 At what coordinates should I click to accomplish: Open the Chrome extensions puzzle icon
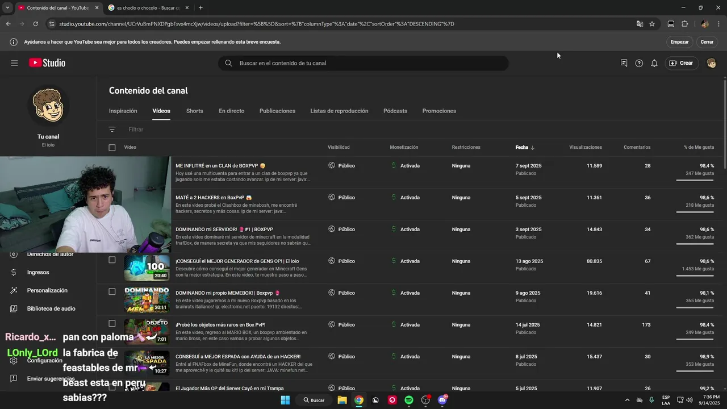[x=684, y=24]
